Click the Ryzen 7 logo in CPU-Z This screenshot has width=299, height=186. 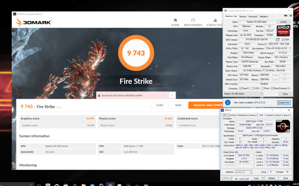283,126
